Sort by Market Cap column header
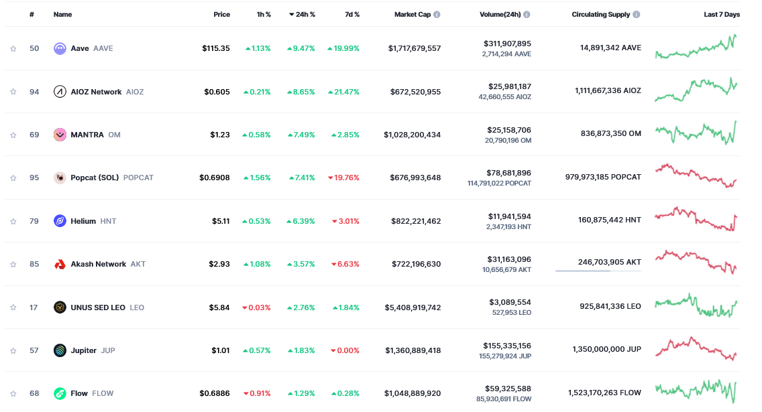Viewport: 762px width, 412px height. point(413,15)
